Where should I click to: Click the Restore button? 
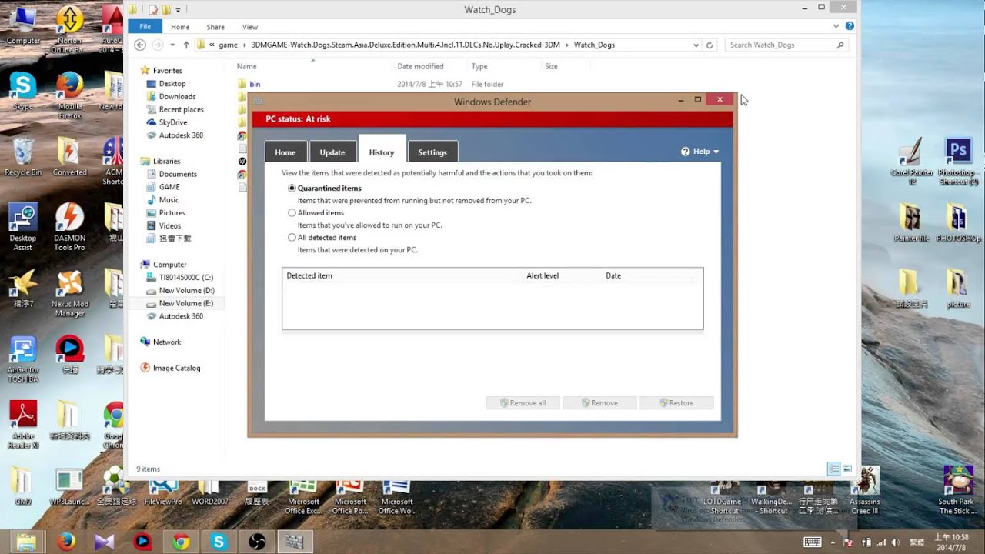(676, 402)
